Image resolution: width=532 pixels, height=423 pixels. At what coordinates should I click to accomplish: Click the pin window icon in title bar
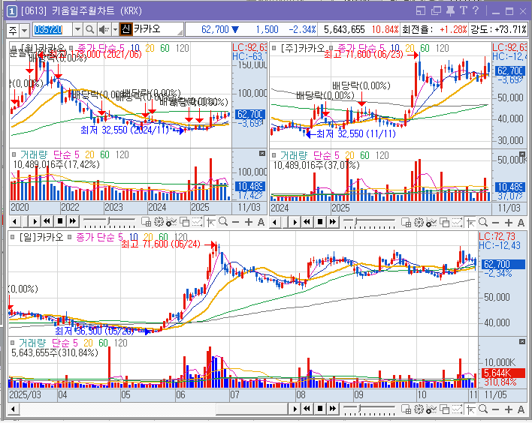450,10
